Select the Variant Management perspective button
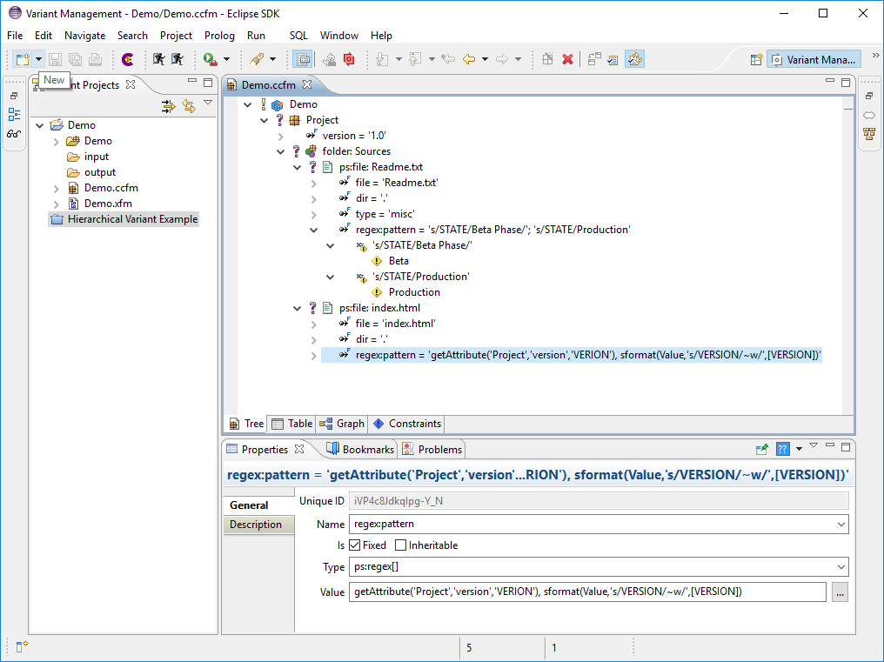 814,60
